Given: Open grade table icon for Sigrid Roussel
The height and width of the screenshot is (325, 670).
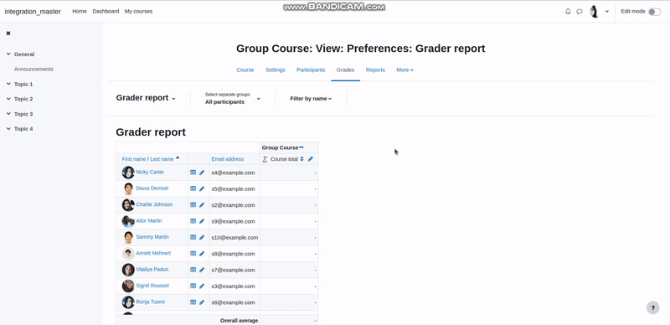Looking at the screenshot, I should (193, 286).
